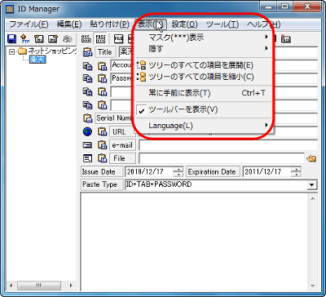
Task: Click into the e-mail text field
Action: click(228, 145)
